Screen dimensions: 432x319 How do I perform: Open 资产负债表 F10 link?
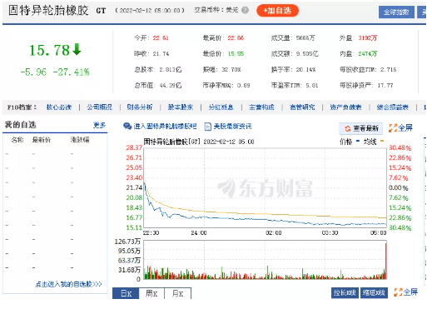[x=345, y=107]
